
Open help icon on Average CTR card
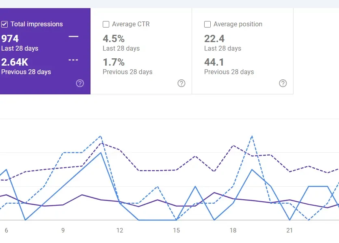pos(181,83)
